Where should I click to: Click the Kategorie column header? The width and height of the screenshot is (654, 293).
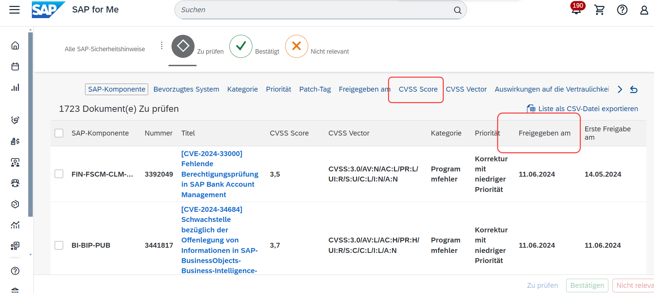(x=446, y=133)
